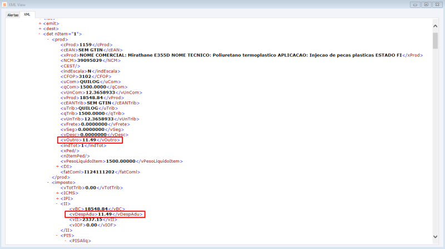The width and height of the screenshot is (445, 249).
Task: Select the NCM value 39095029
Action: (90, 61)
